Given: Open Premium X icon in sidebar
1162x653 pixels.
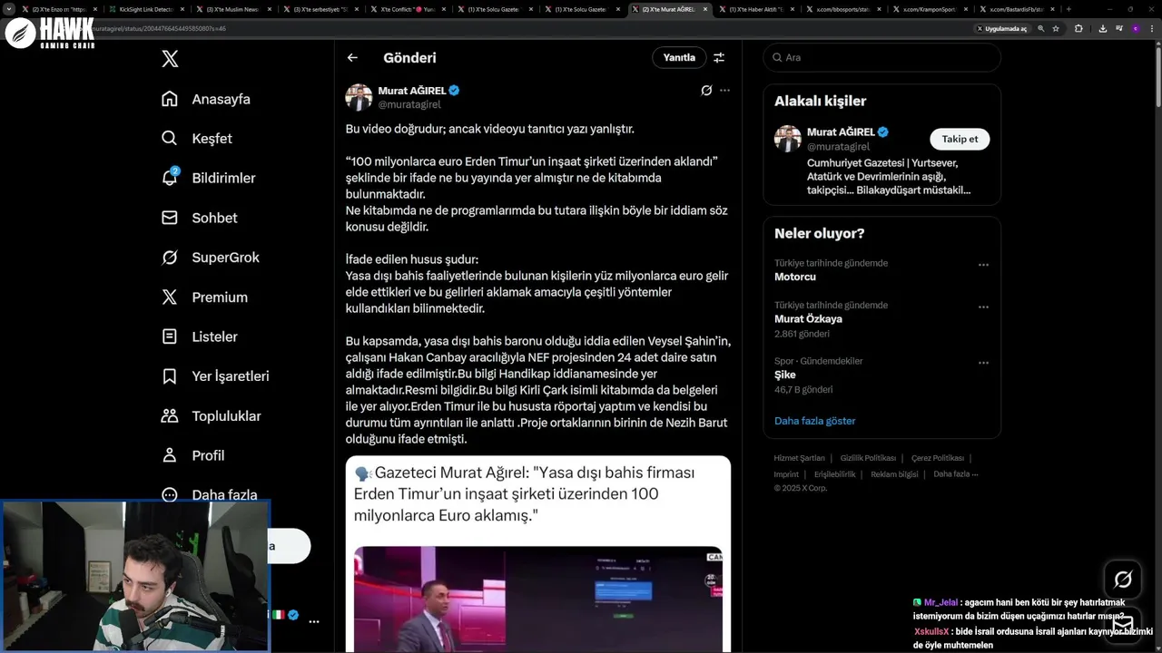Looking at the screenshot, I should point(170,297).
